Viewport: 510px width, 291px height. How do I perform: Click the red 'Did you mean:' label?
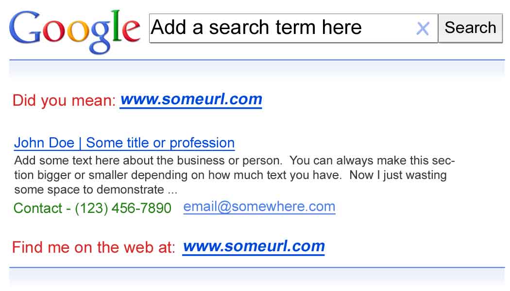click(x=64, y=101)
